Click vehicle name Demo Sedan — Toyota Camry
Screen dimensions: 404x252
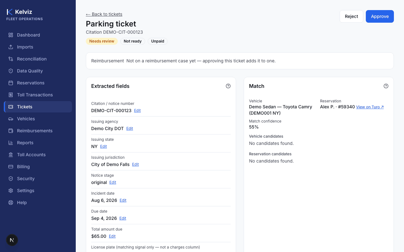pyautogui.click(x=281, y=110)
